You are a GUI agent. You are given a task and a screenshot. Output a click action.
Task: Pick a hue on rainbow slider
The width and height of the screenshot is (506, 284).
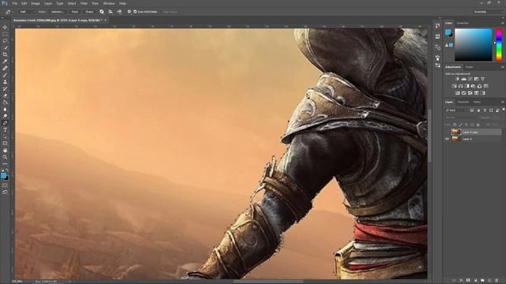coord(499,45)
